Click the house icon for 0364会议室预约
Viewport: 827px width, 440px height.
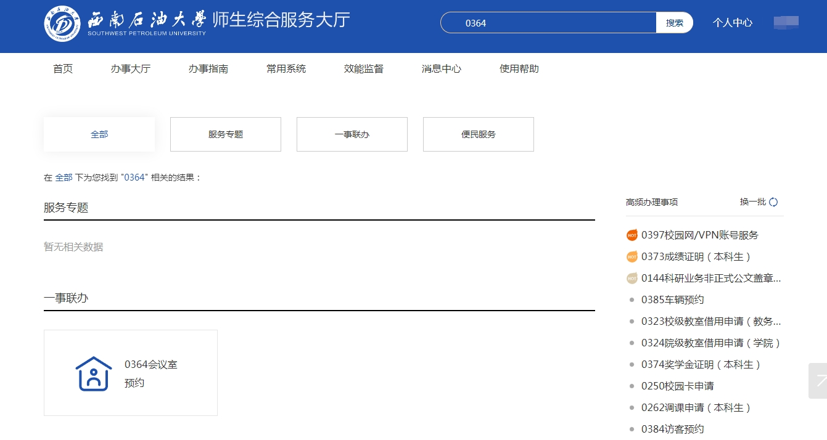tap(94, 373)
